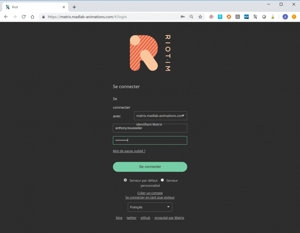Image resolution: width=300 pixels, height=233 pixels.
Task: Open the blog footer link
Action: tap(119, 218)
